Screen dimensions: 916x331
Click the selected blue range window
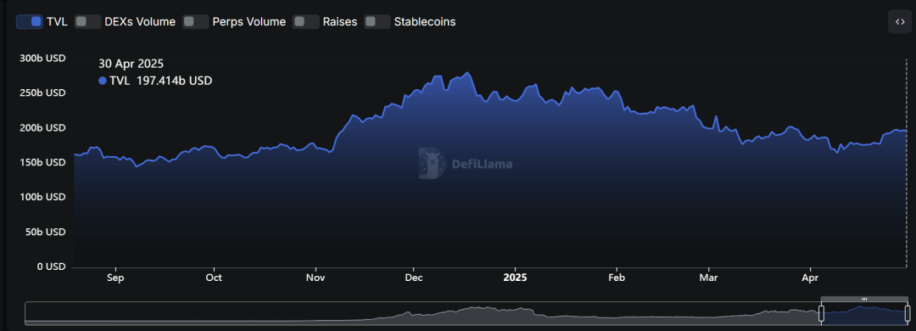(x=864, y=313)
